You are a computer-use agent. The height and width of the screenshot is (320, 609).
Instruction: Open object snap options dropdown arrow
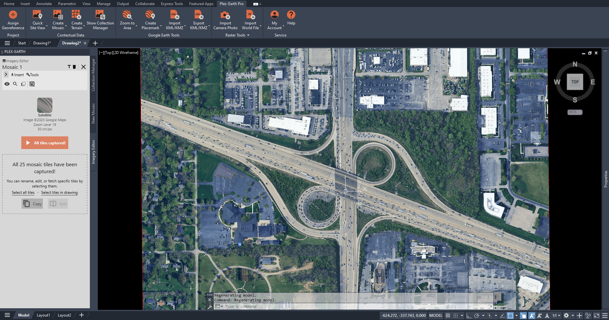[x=517, y=316]
